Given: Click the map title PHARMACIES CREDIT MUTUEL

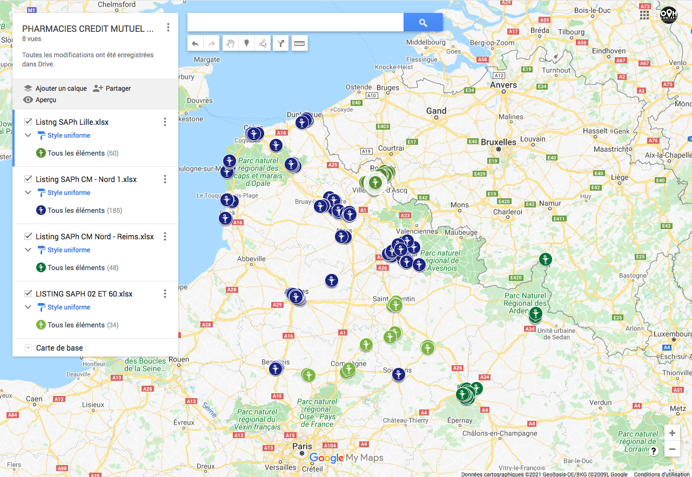Looking at the screenshot, I should pyautogui.click(x=88, y=29).
